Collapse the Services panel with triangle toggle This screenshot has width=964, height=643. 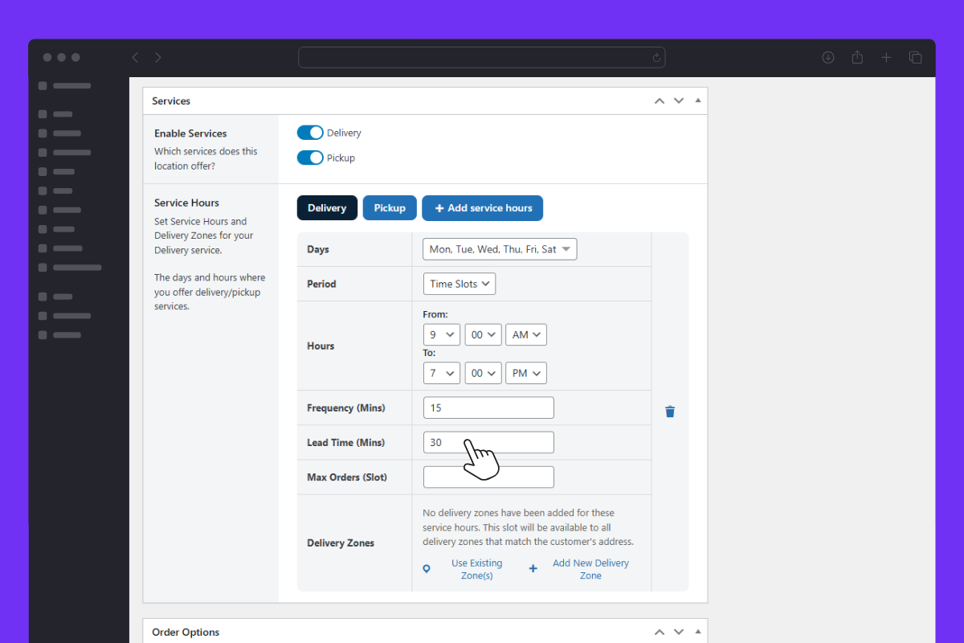click(x=697, y=100)
